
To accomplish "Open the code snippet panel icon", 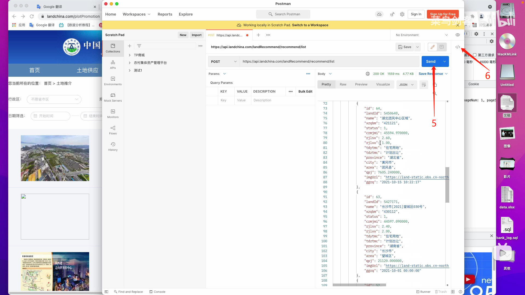I will click(458, 47).
